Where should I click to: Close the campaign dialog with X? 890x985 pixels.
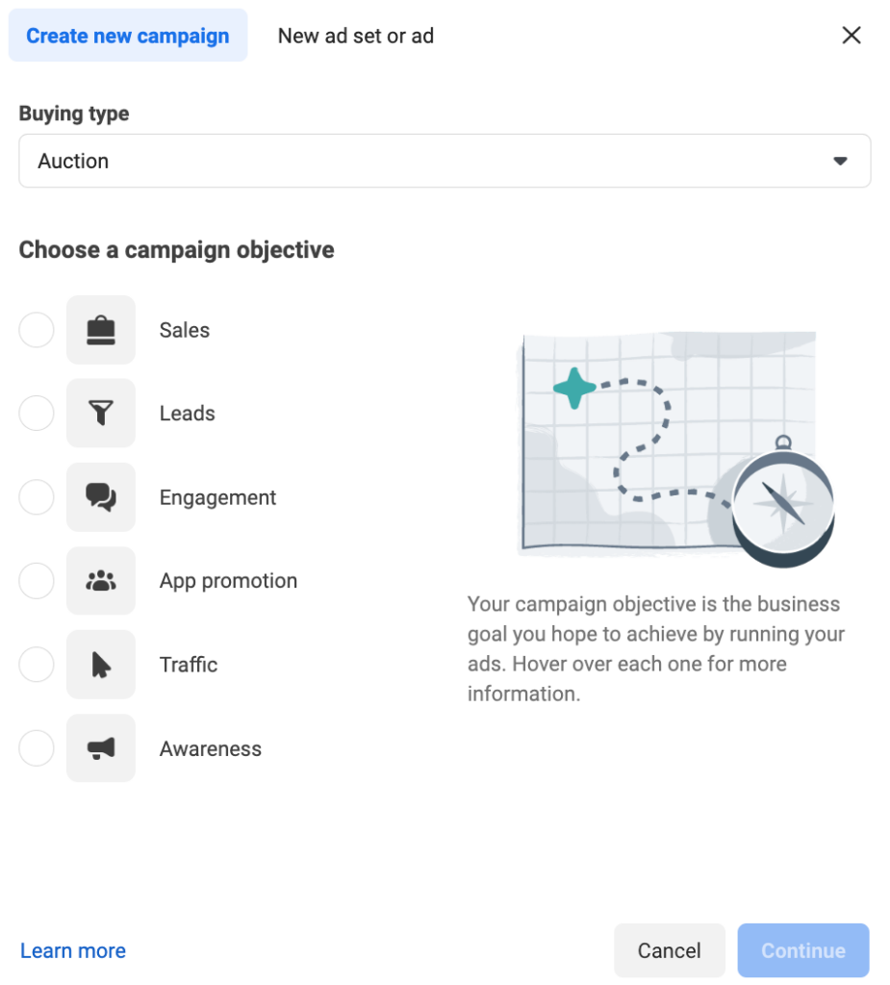(x=851, y=36)
